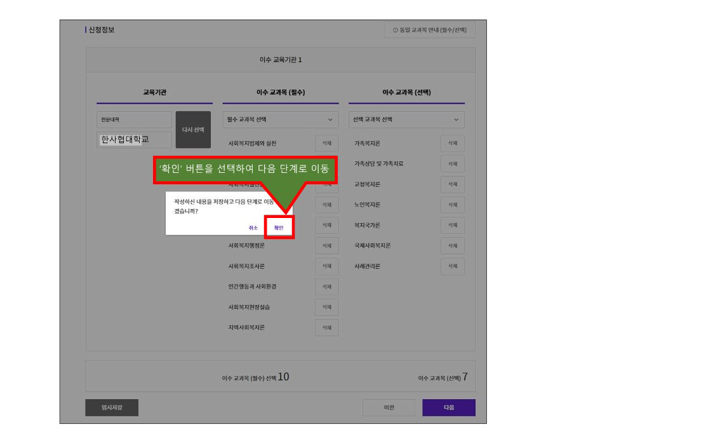This screenshot has width=713, height=443.
Task: Click the 사회복지법제와 실천 course name
Action: click(252, 144)
